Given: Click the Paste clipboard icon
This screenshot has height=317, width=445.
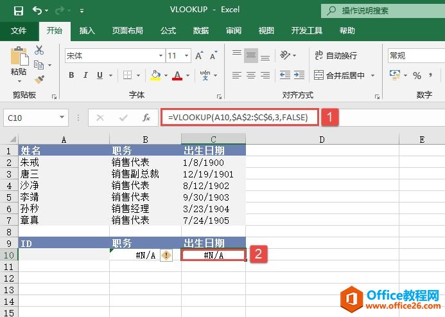Looking at the screenshot, I should [19, 56].
